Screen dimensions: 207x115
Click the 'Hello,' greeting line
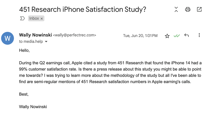(24, 50)
